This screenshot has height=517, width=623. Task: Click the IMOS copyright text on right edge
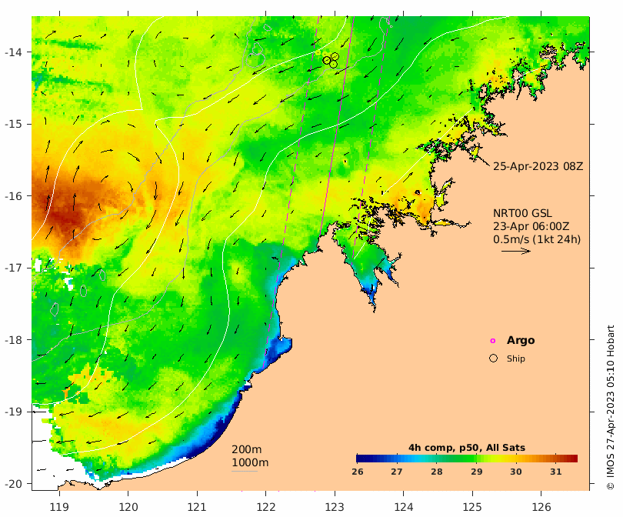pos(610,407)
